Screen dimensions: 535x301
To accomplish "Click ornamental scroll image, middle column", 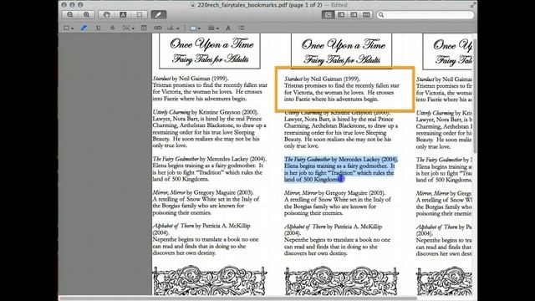I will tap(341, 281).
